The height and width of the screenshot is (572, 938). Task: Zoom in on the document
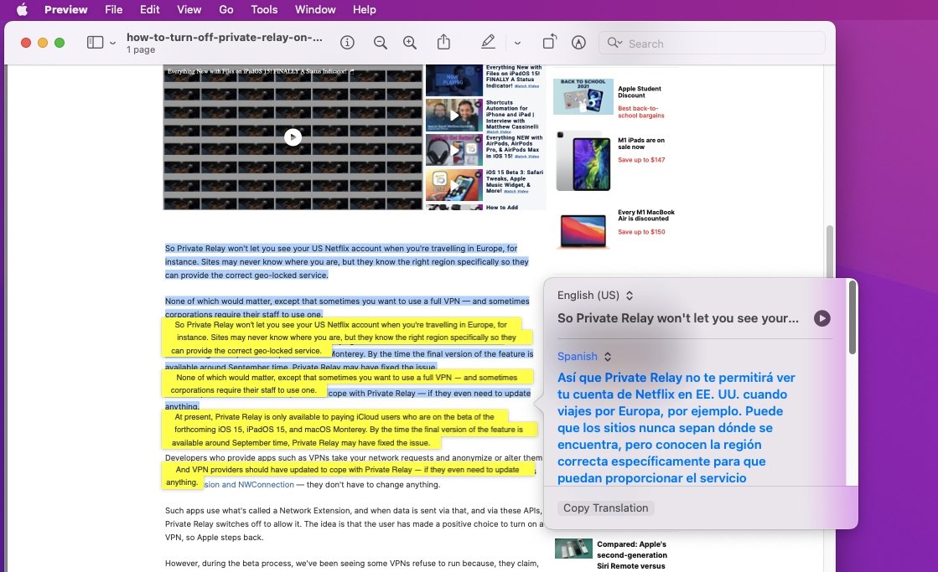(410, 43)
